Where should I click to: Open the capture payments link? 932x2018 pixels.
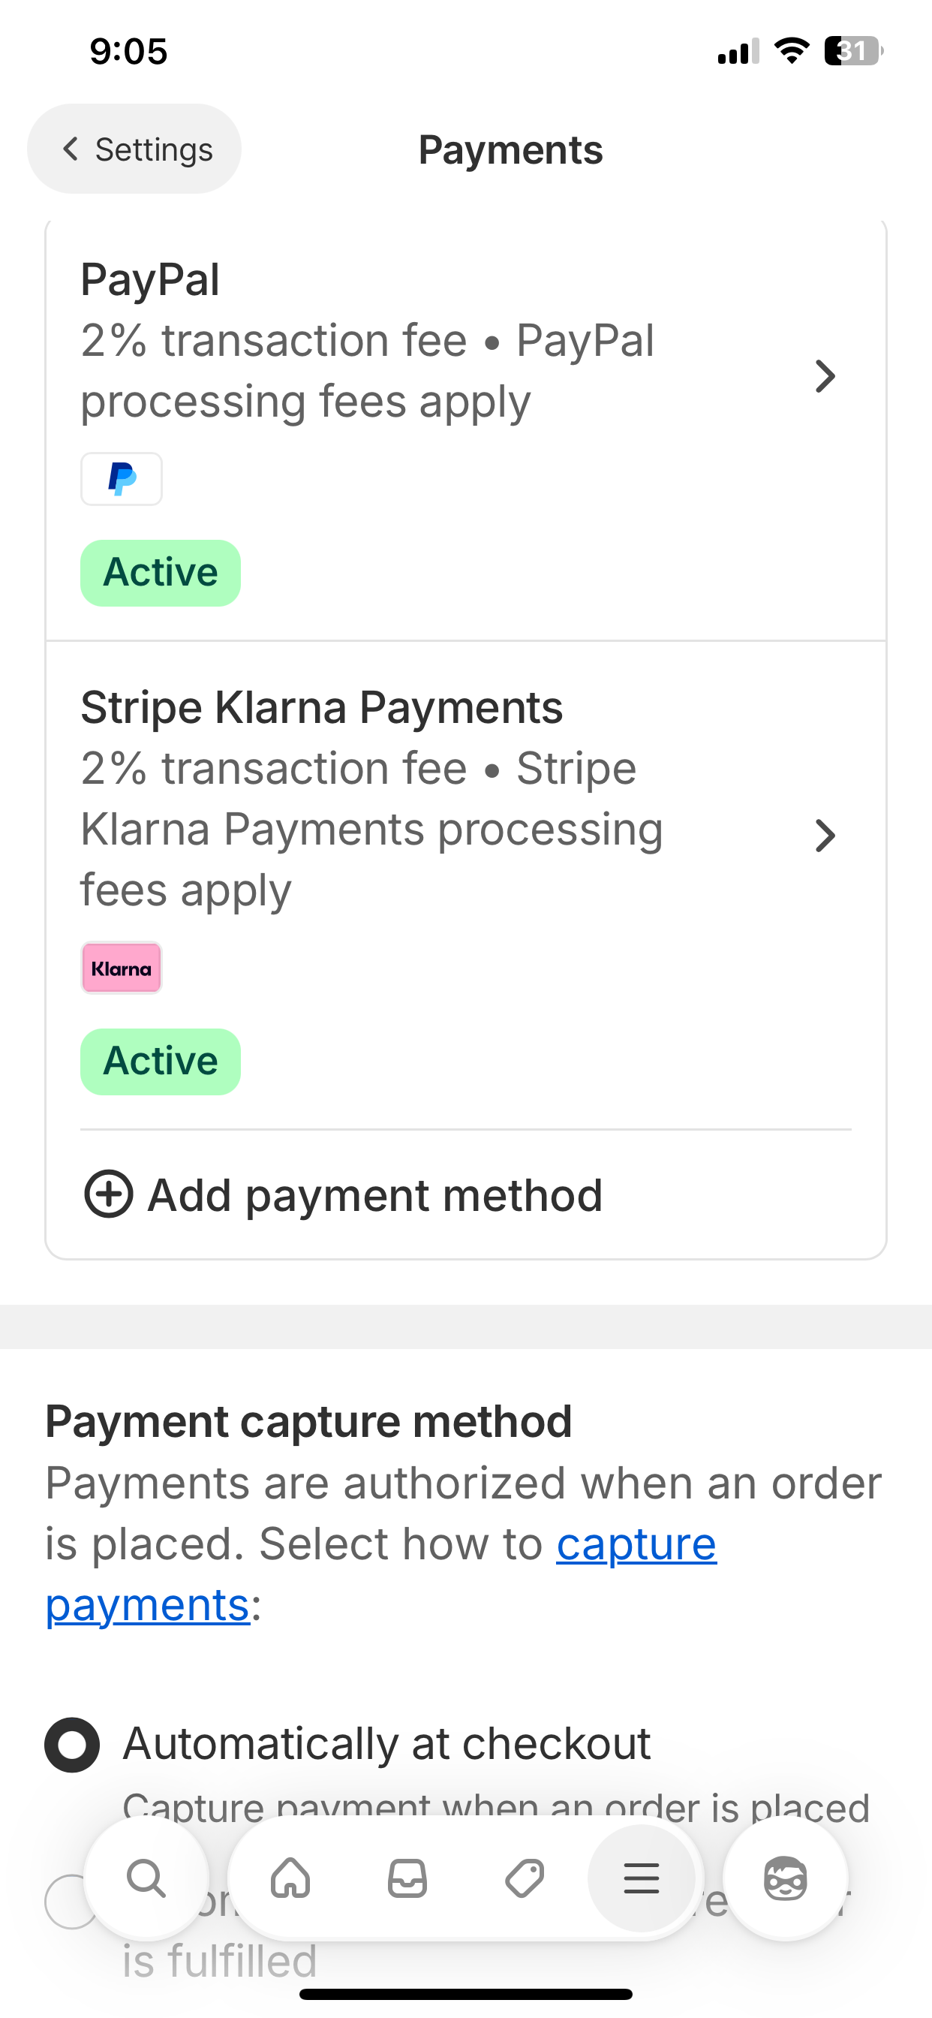tap(635, 1544)
